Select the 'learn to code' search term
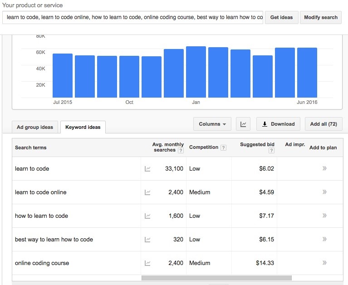The width and height of the screenshot is (348, 285). [32, 169]
